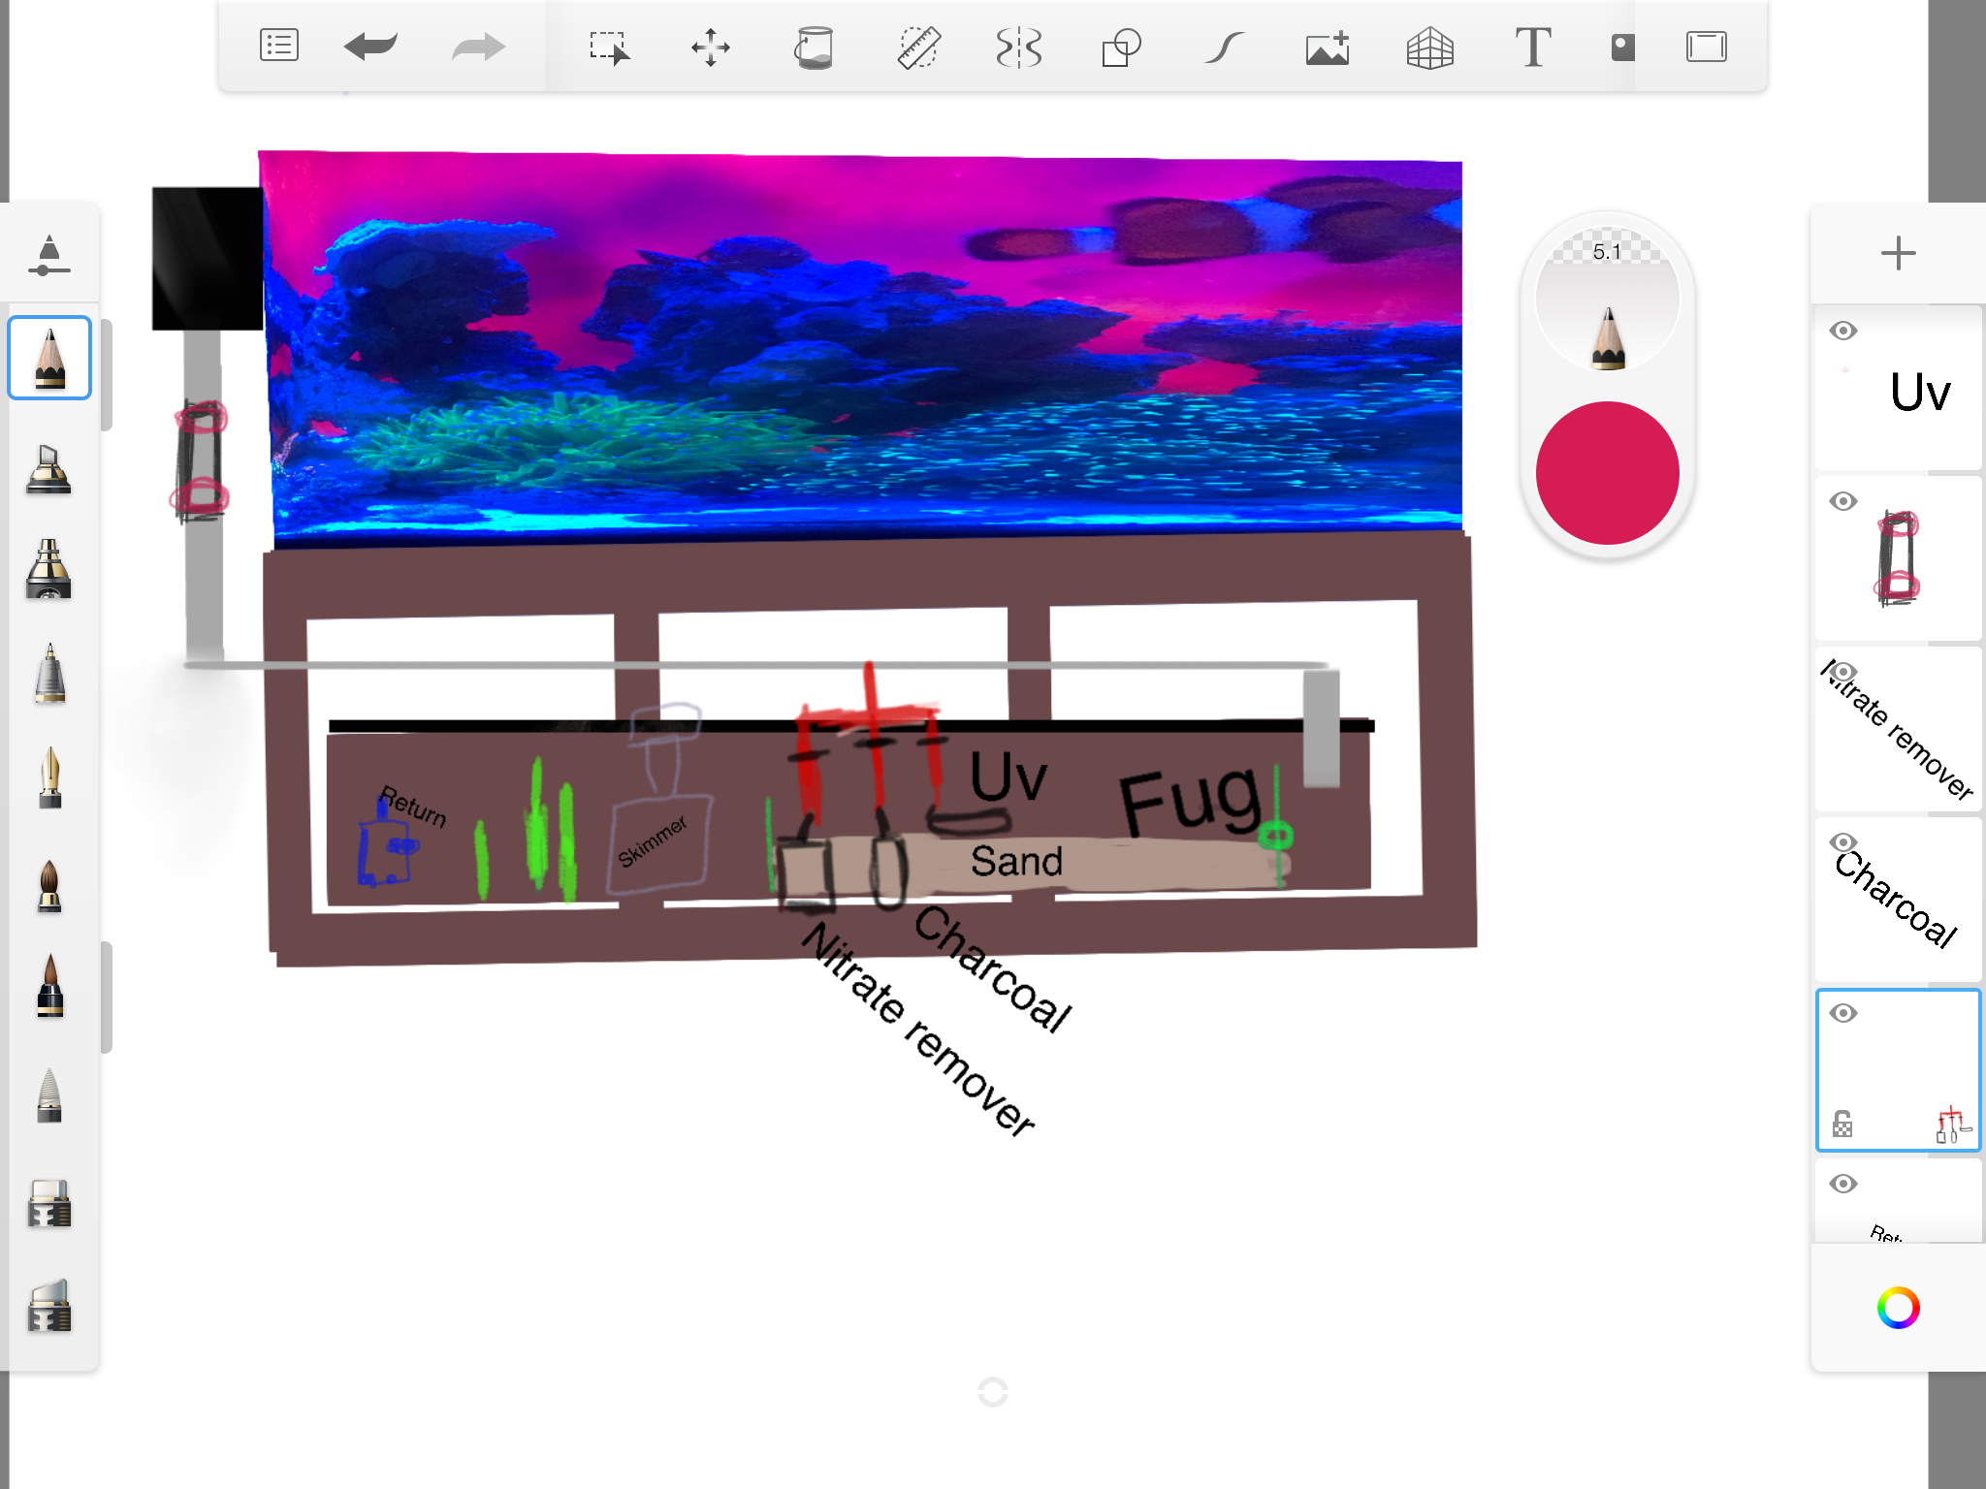The image size is (1986, 1489).
Task: Redo the last action
Action: pos(479,46)
